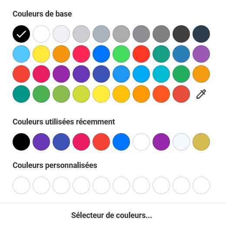The width and height of the screenshot is (226, 228).
Task: Select the indigo third-row base swatch
Action: pos(101,74)
